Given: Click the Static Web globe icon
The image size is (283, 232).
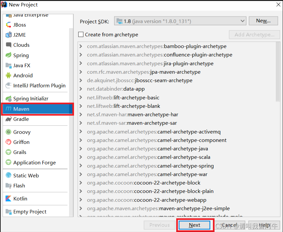Looking at the screenshot, I should click(x=8, y=175).
